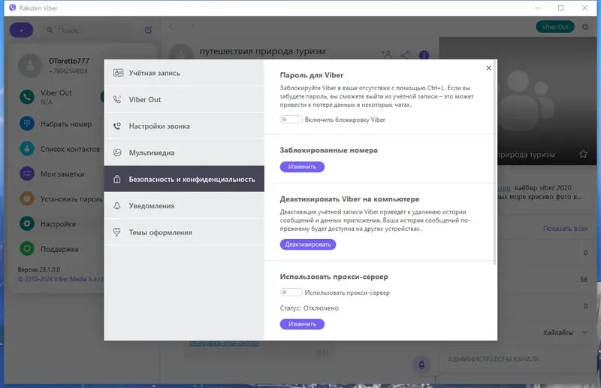Click the compose new message icon
This screenshot has width=601, height=388.
[x=148, y=30]
